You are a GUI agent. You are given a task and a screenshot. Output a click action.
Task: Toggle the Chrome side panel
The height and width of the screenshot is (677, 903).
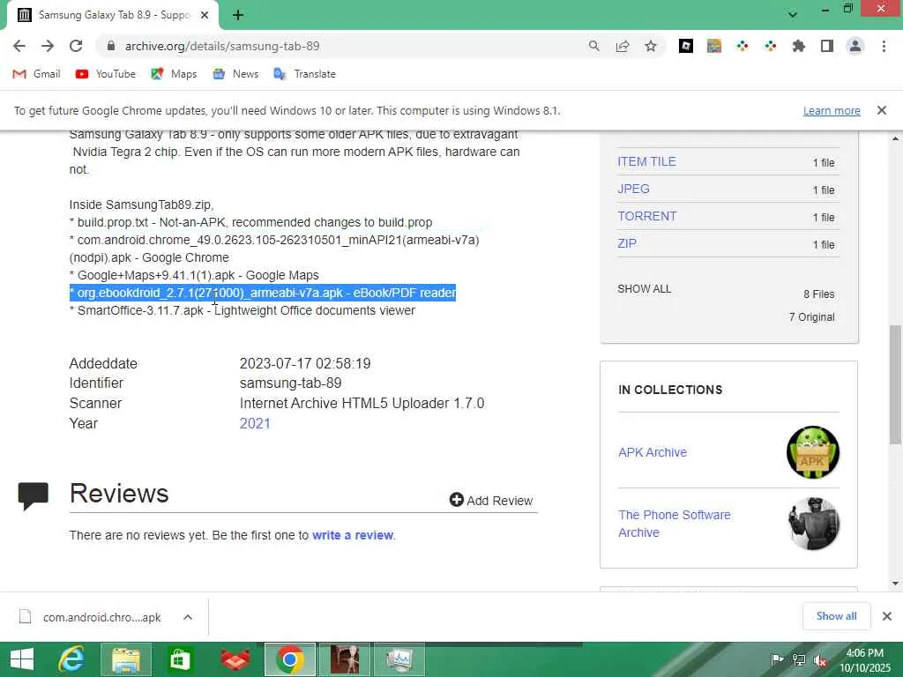pos(827,46)
